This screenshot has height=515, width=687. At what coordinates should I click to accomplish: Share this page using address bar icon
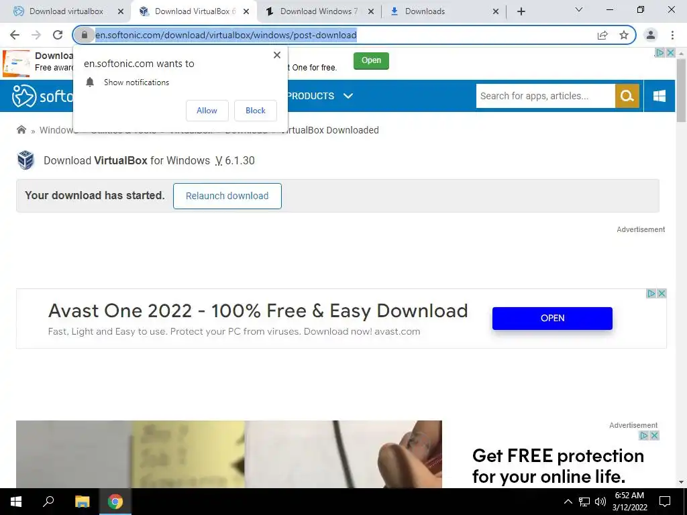pyautogui.click(x=603, y=35)
